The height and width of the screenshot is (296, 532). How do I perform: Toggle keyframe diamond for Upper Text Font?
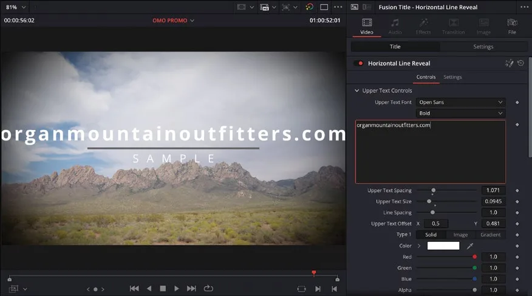click(517, 102)
